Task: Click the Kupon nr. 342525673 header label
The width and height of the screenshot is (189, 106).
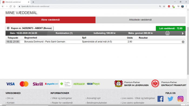Action: click(31, 28)
